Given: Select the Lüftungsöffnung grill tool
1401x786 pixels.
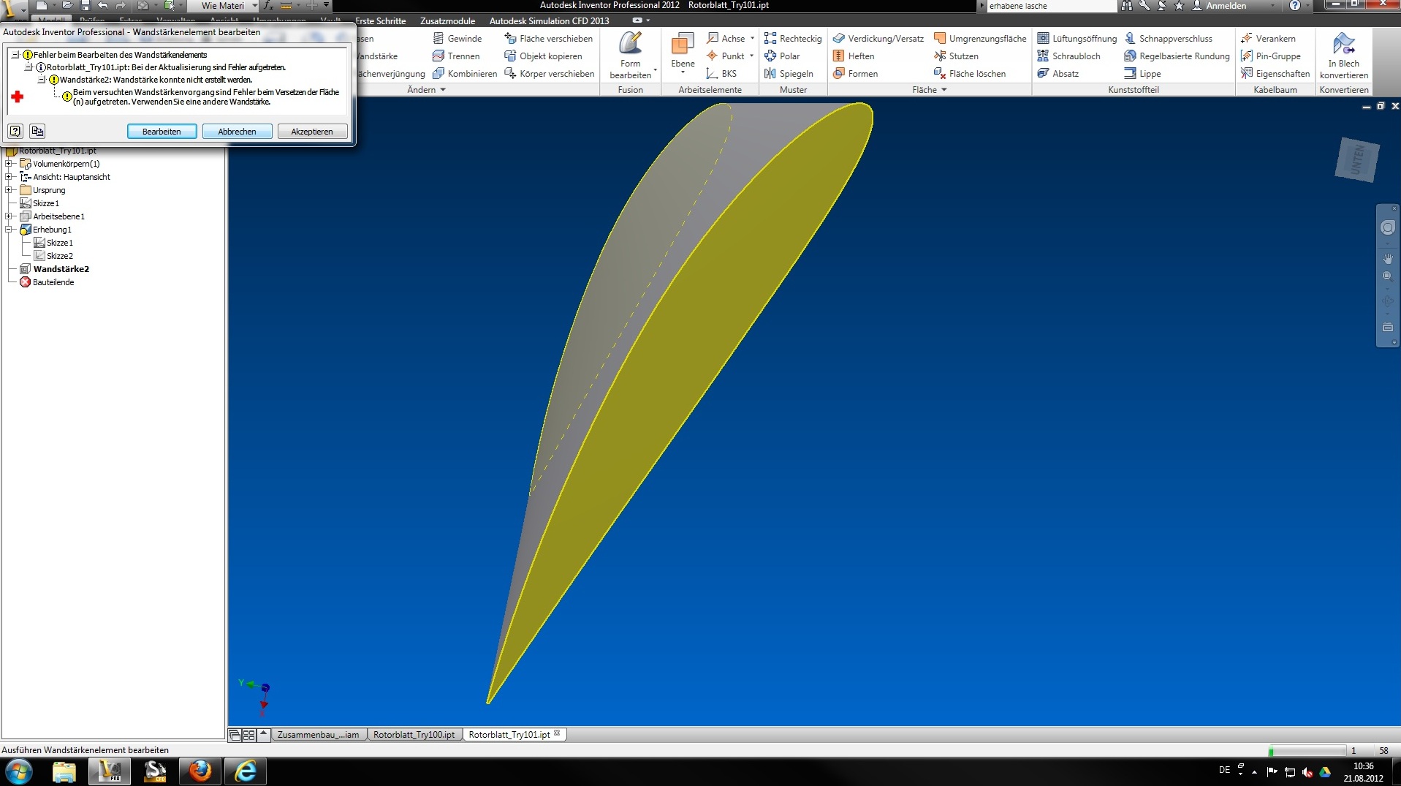Looking at the screenshot, I should click(1077, 38).
